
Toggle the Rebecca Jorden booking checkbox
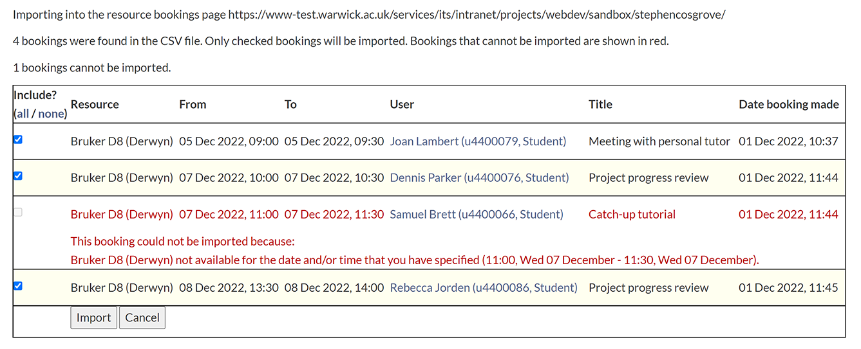click(x=18, y=286)
